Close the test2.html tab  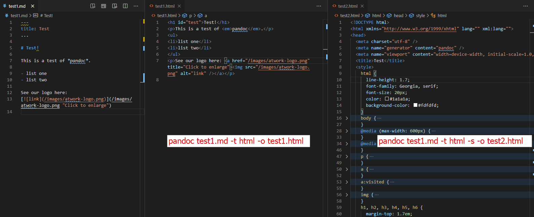[362, 6]
